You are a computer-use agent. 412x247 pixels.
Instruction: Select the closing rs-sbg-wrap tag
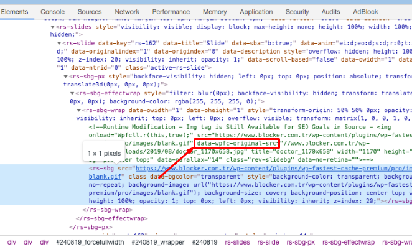(108, 210)
